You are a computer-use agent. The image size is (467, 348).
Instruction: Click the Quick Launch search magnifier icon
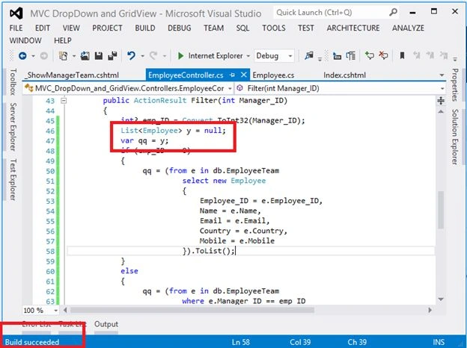(393, 13)
